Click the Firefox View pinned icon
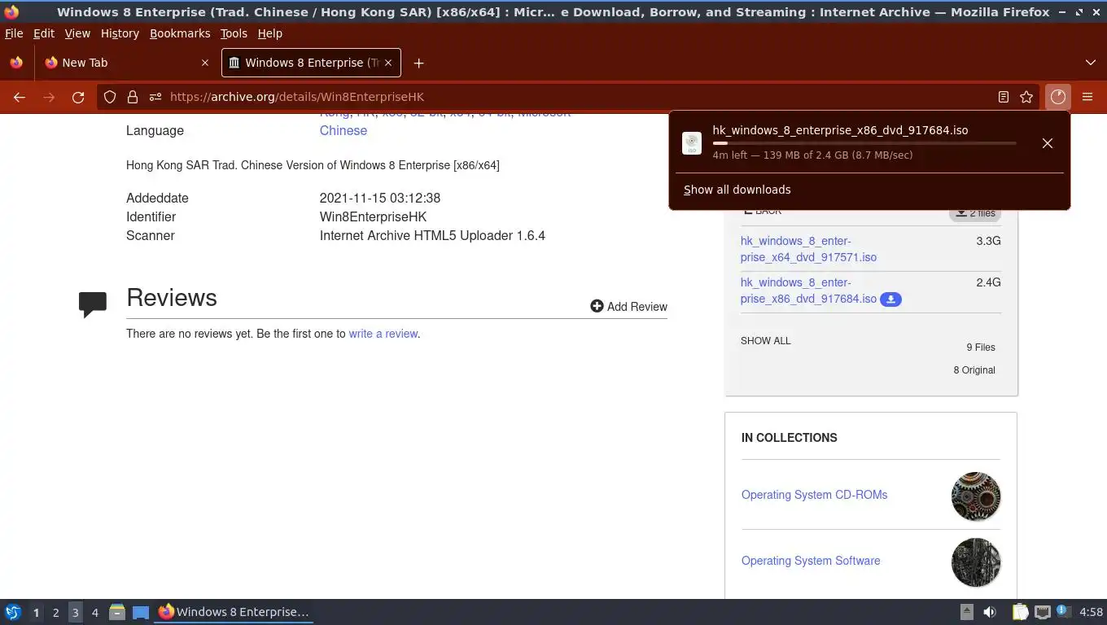 [x=16, y=63]
